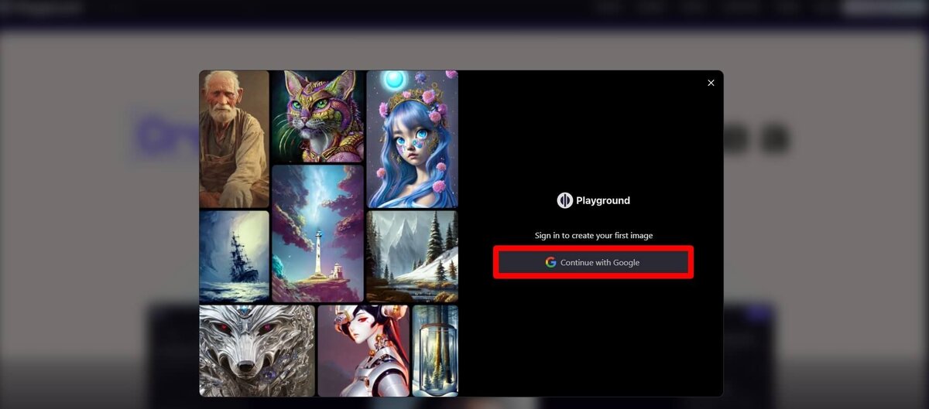929x409 pixels.
Task: Click the 'Playground' brand name text
Action: [603, 200]
